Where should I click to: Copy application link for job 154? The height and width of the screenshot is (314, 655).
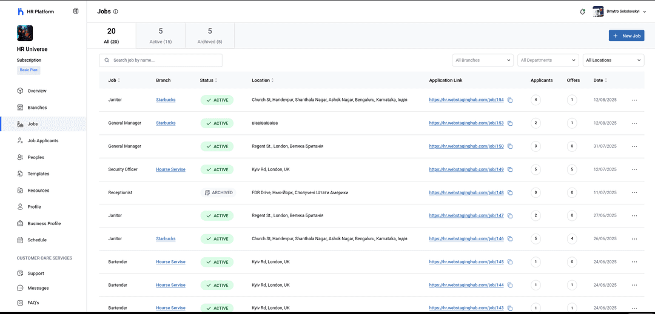pyautogui.click(x=510, y=100)
